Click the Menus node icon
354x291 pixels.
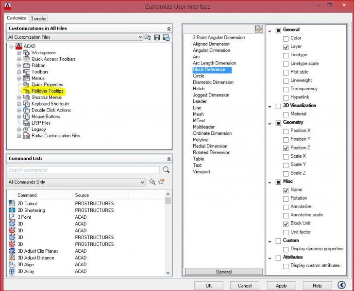pos(26,78)
